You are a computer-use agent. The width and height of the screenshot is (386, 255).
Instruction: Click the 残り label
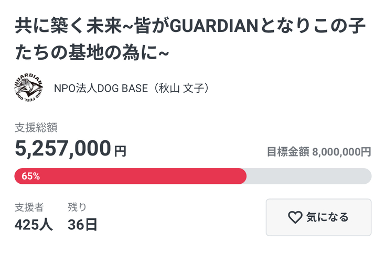(x=77, y=207)
